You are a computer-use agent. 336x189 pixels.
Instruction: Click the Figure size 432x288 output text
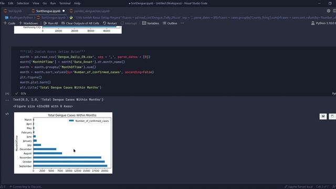coord(43,106)
